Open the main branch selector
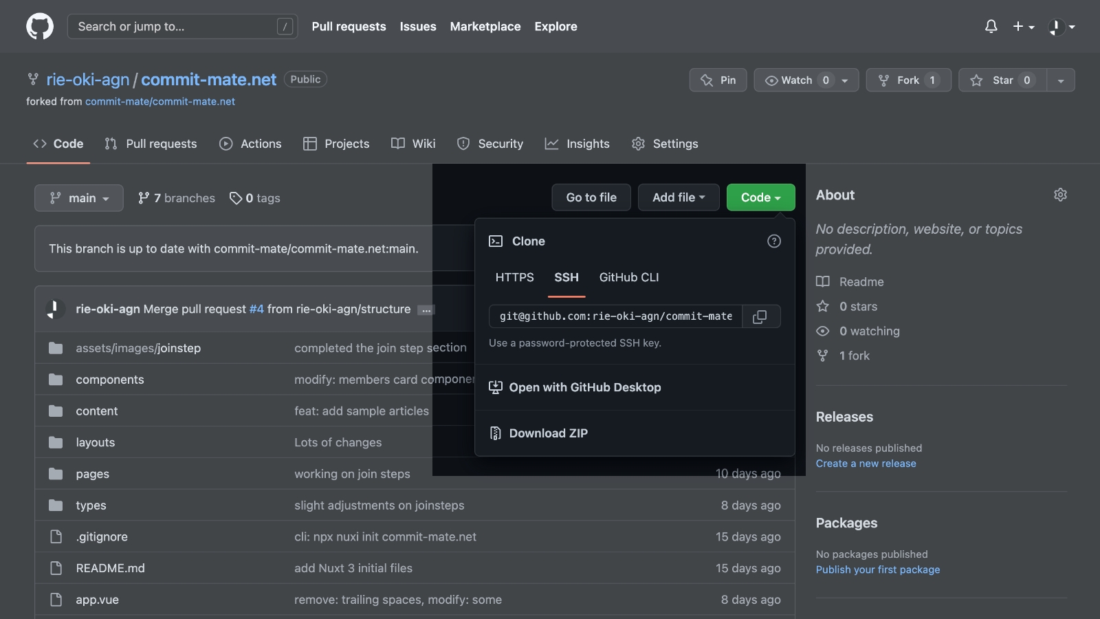1100x619 pixels. (79, 198)
